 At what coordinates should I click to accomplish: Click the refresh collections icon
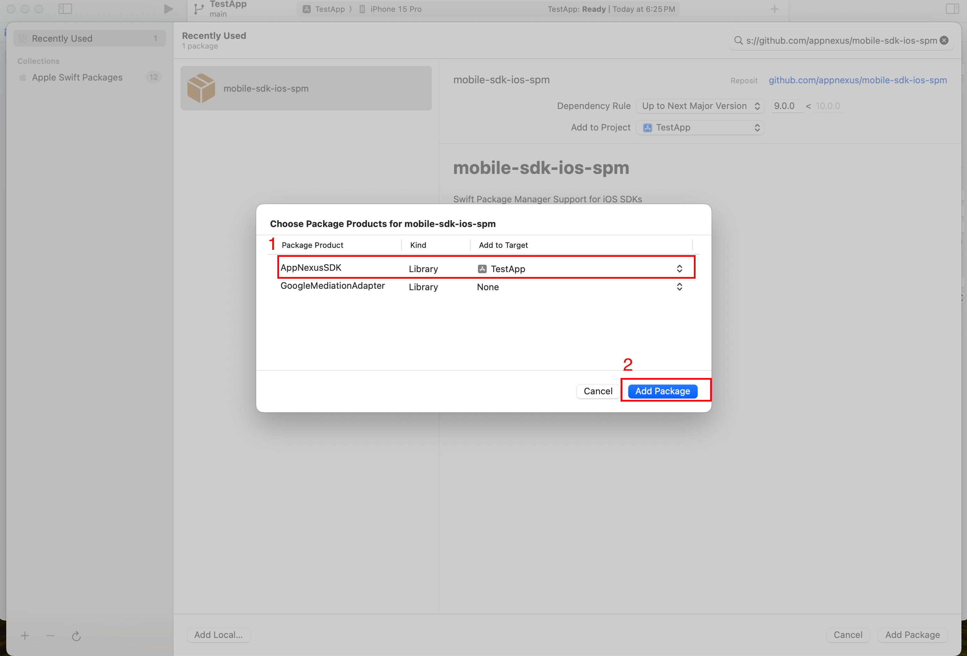coord(76,636)
